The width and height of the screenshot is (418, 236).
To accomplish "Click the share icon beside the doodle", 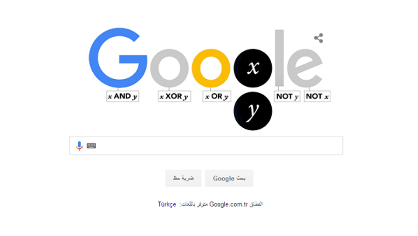I will [x=319, y=38].
